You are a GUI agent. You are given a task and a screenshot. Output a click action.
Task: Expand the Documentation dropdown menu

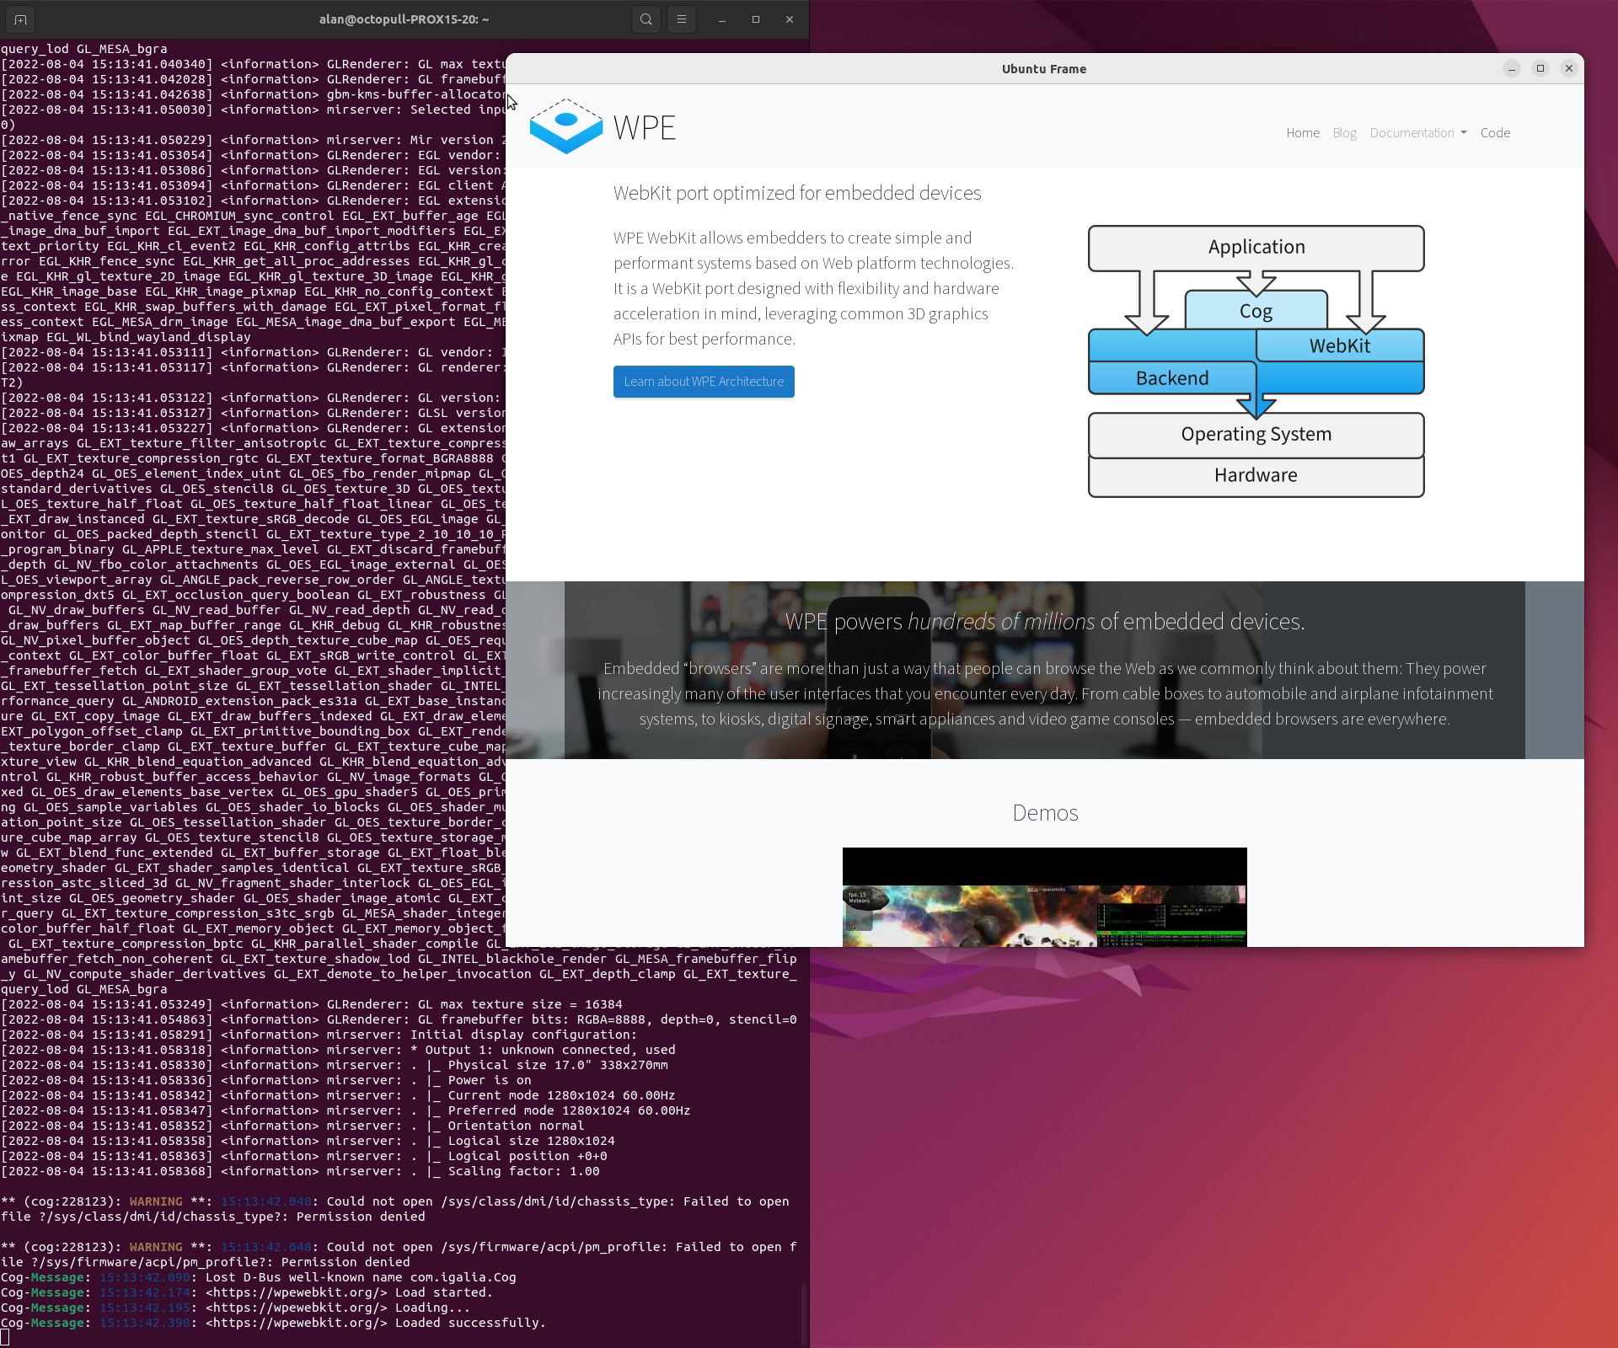1417,133
